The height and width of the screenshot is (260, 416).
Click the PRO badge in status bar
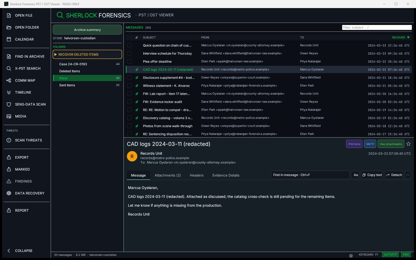point(406,255)
